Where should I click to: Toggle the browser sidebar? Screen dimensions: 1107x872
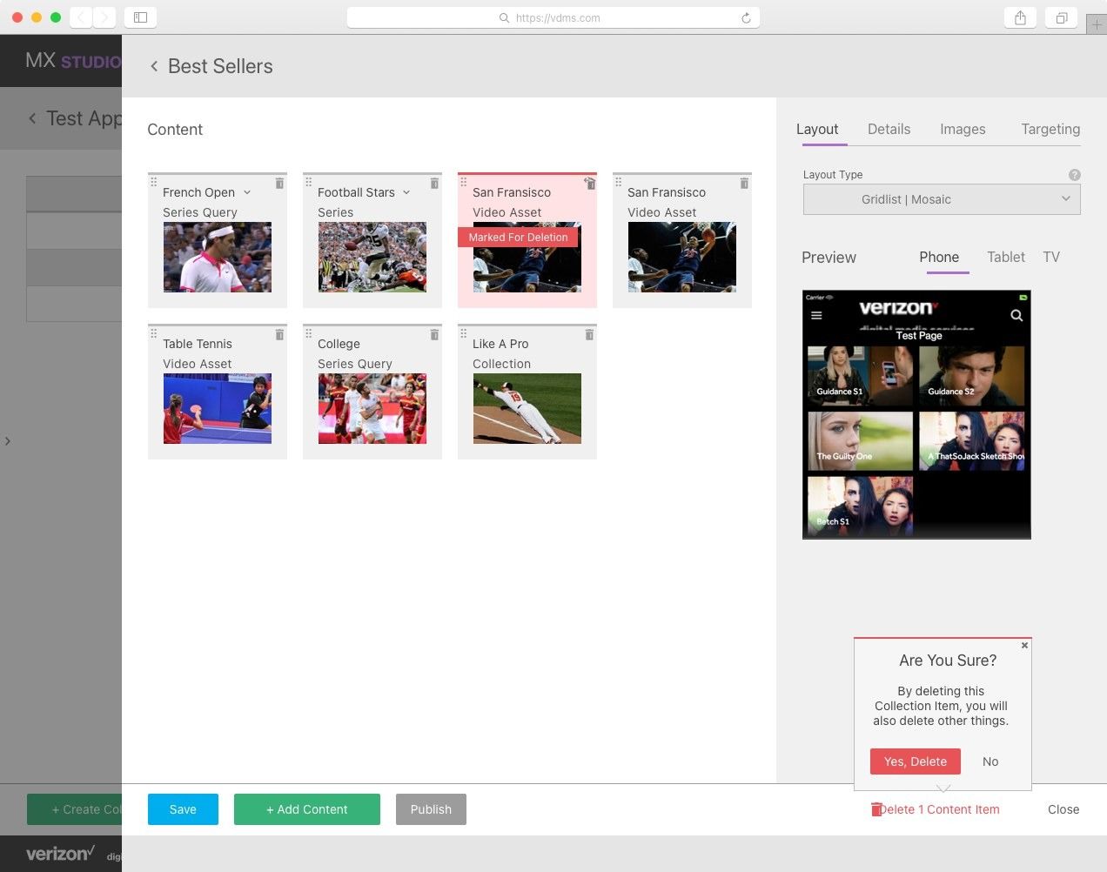point(141,17)
